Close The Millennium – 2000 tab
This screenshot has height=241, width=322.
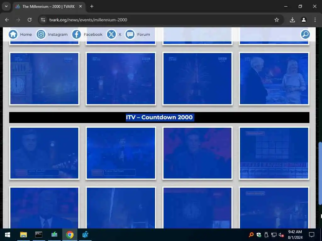[x=80, y=6]
